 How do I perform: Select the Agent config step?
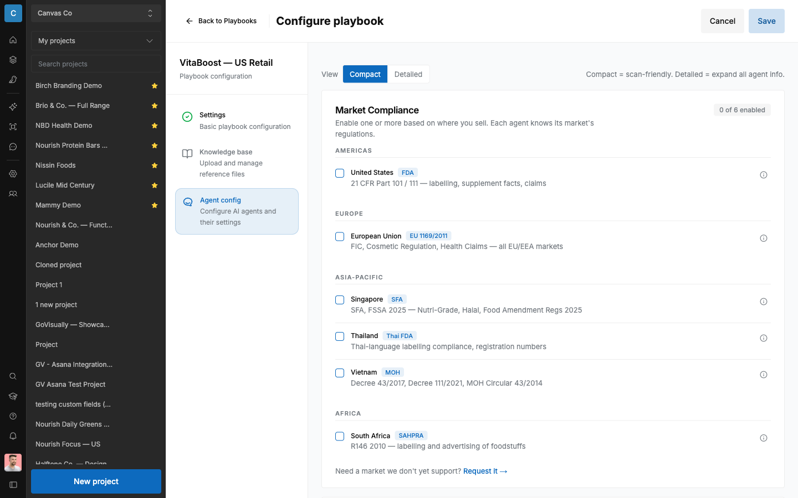coord(237,211)
